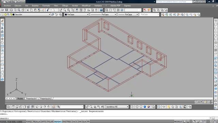Click the zoom magnifier in bottom view toolbar
218x123 pixels.
[x=91, y=107]
